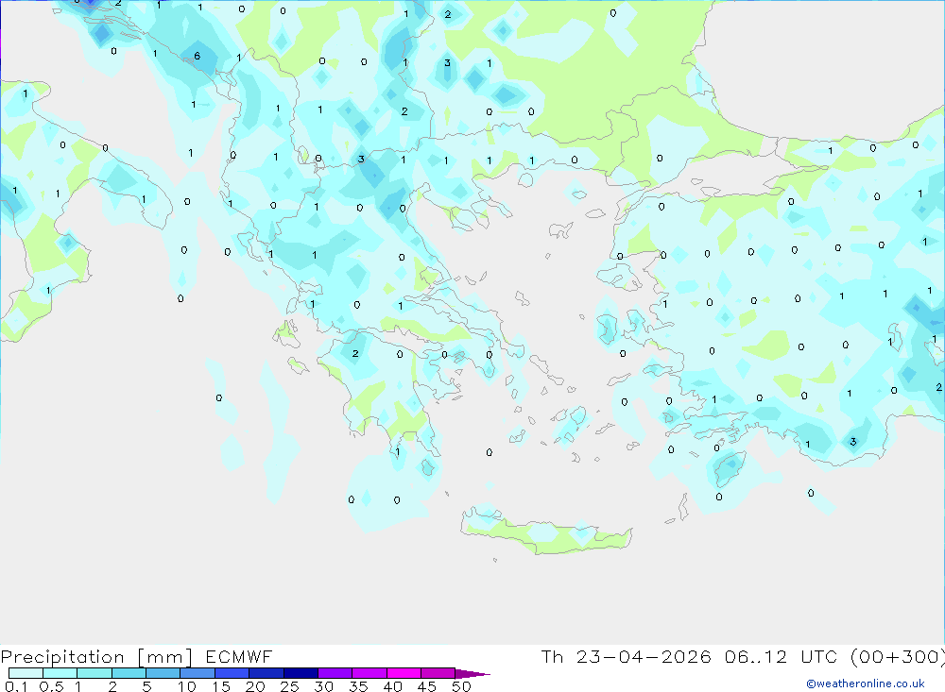945x692 pixels.
Task: Click the "6" precipitation value on the map
Action: click(198, 56)
